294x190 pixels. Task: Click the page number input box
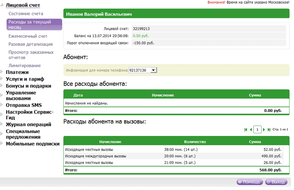pos(257,130)
